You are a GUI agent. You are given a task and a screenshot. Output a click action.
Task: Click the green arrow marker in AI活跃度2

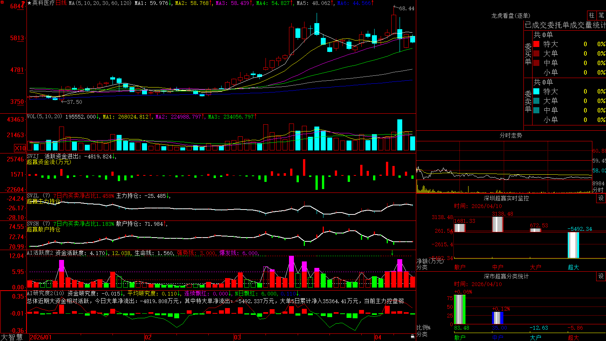pyautogui.click(x=392, y=253)
